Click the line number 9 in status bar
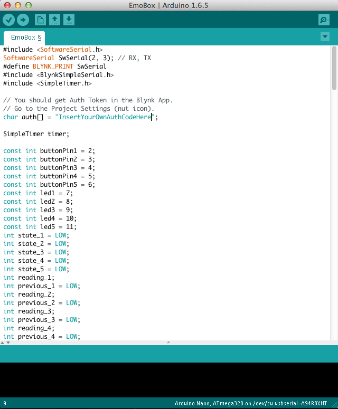Screen dimensions: 338x409 5,403
